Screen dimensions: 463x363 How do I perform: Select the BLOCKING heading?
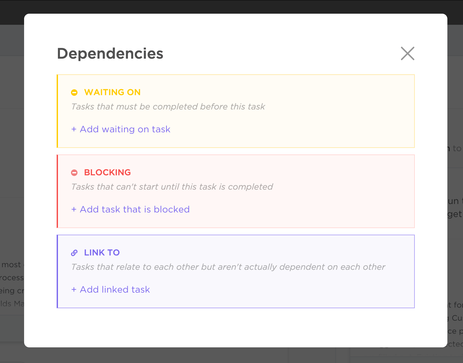(x=107, y=172)
